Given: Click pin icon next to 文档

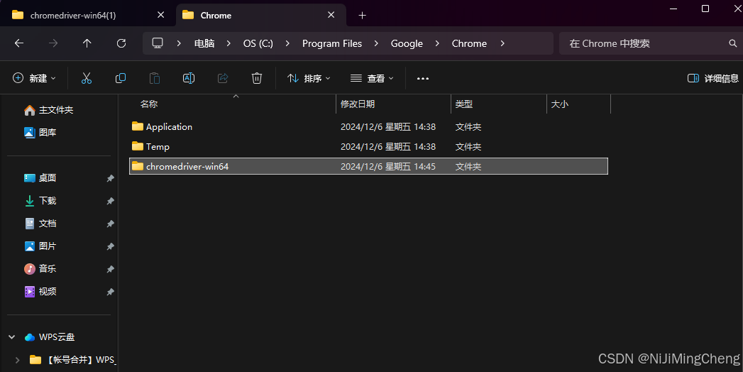Looking at the screenshot, I should [110, 224].
